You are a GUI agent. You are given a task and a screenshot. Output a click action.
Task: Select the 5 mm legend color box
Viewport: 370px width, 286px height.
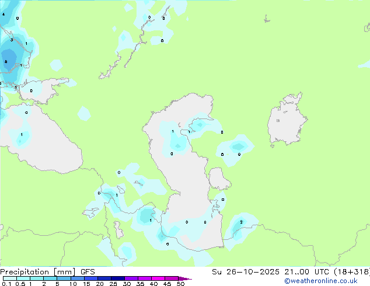pos(64,278)
